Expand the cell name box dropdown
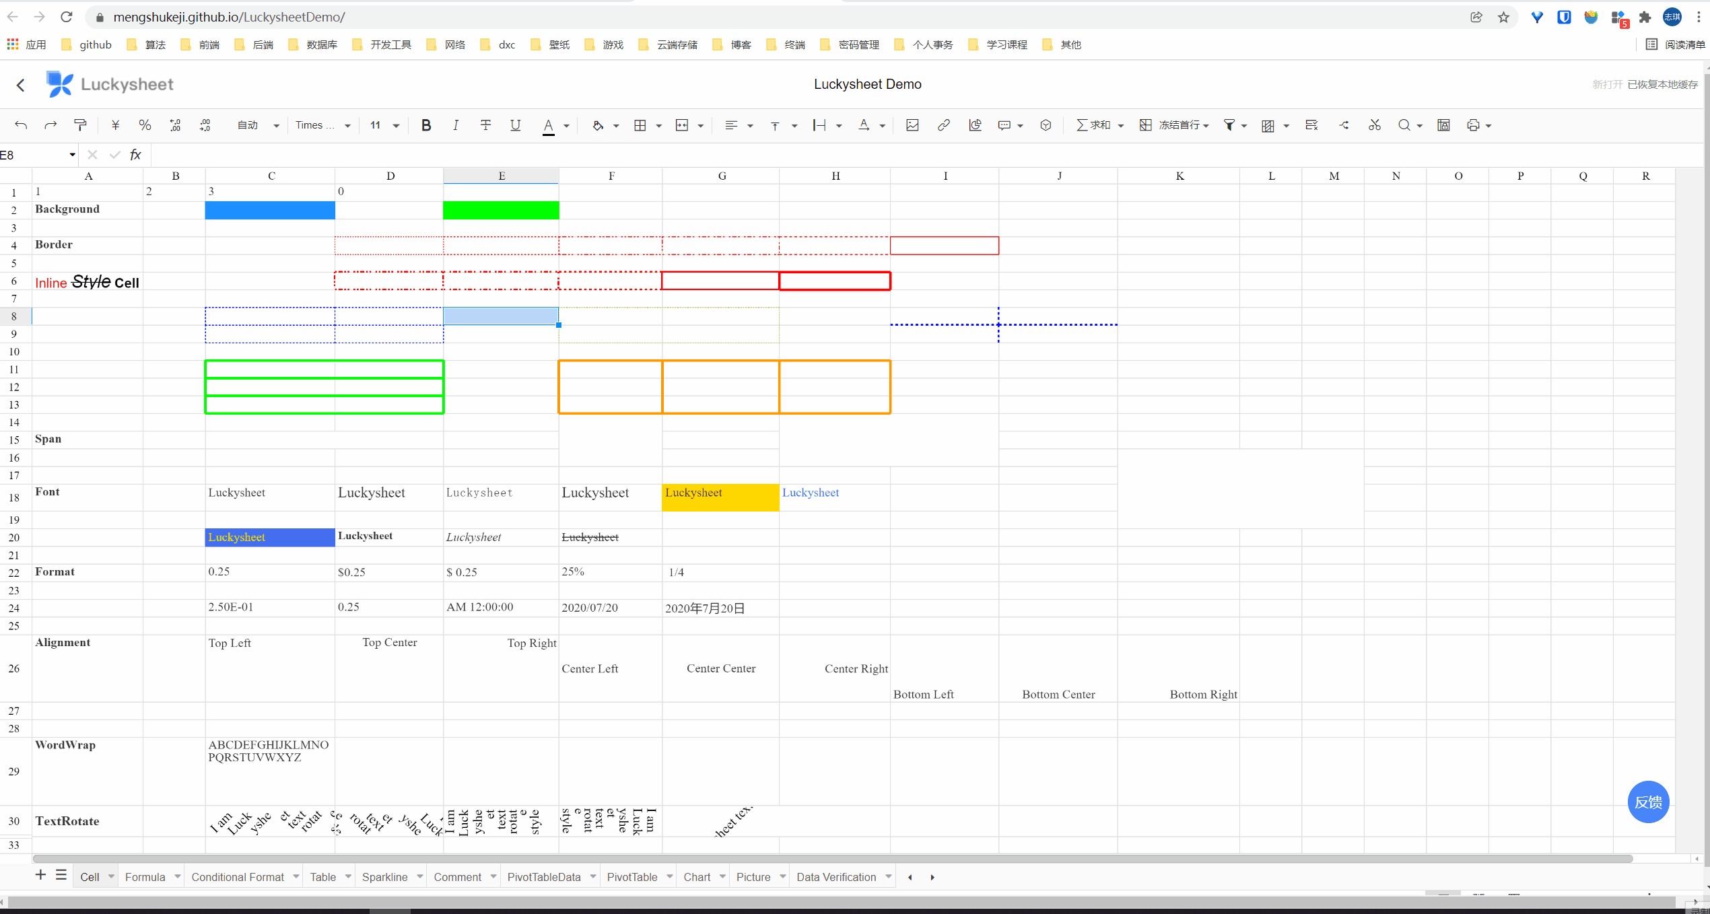 (72, 155)
